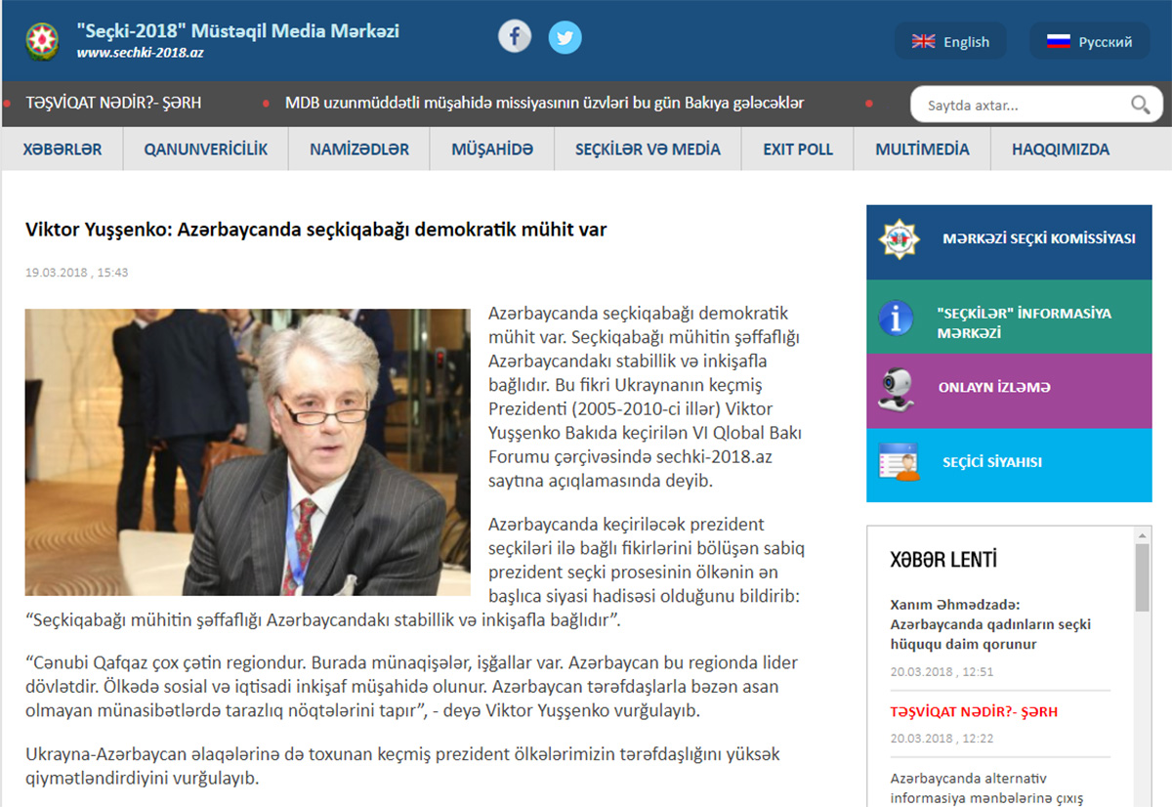Click the Mərkəzi Seçki Komissiyası emblem icon
Image resolution: width=1172 pixels, height=807 pixels.
pos(899,239)
